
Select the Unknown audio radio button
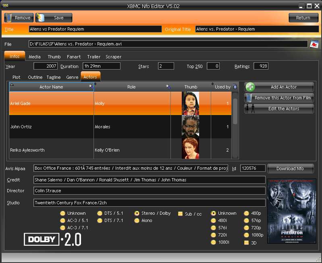[x=62, y=213]
